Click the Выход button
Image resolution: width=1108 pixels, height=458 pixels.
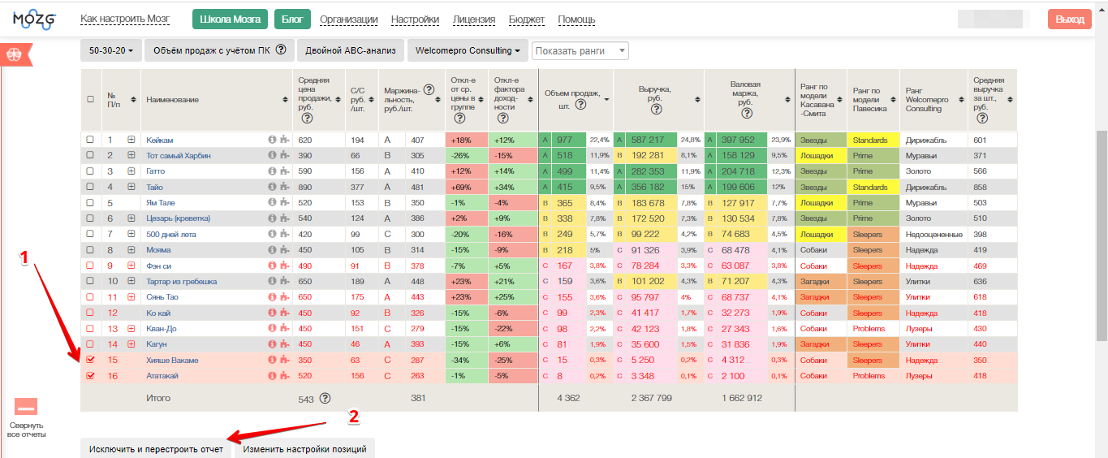coord(1069,19)
